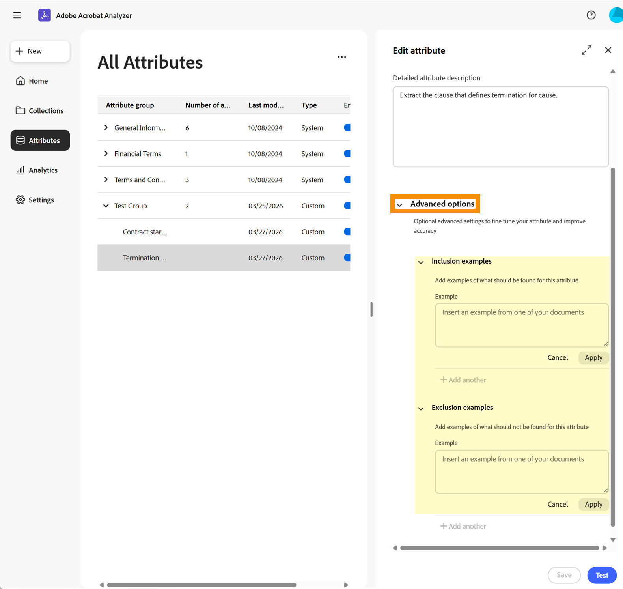Collapse the Inclusion examples section

[421, 262]
